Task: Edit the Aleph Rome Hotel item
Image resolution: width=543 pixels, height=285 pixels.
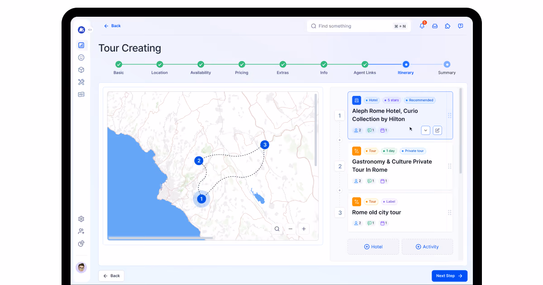Action: (x=437, y=130)
